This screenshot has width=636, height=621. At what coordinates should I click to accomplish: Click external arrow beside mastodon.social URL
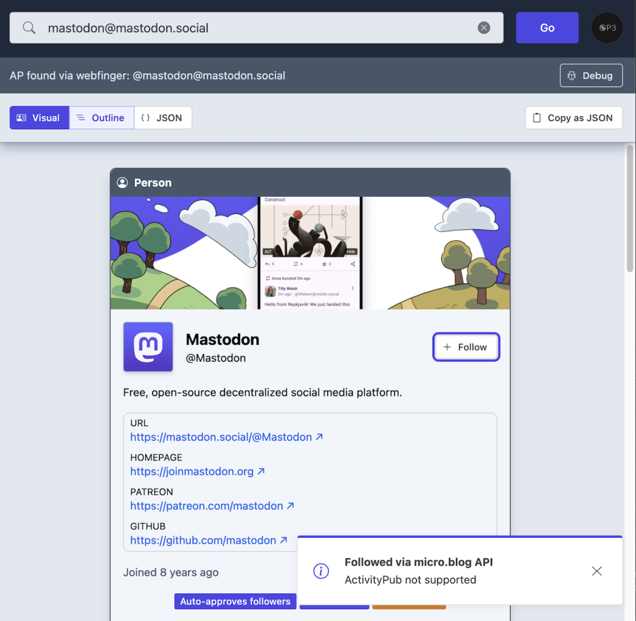[x=320, y=437]
